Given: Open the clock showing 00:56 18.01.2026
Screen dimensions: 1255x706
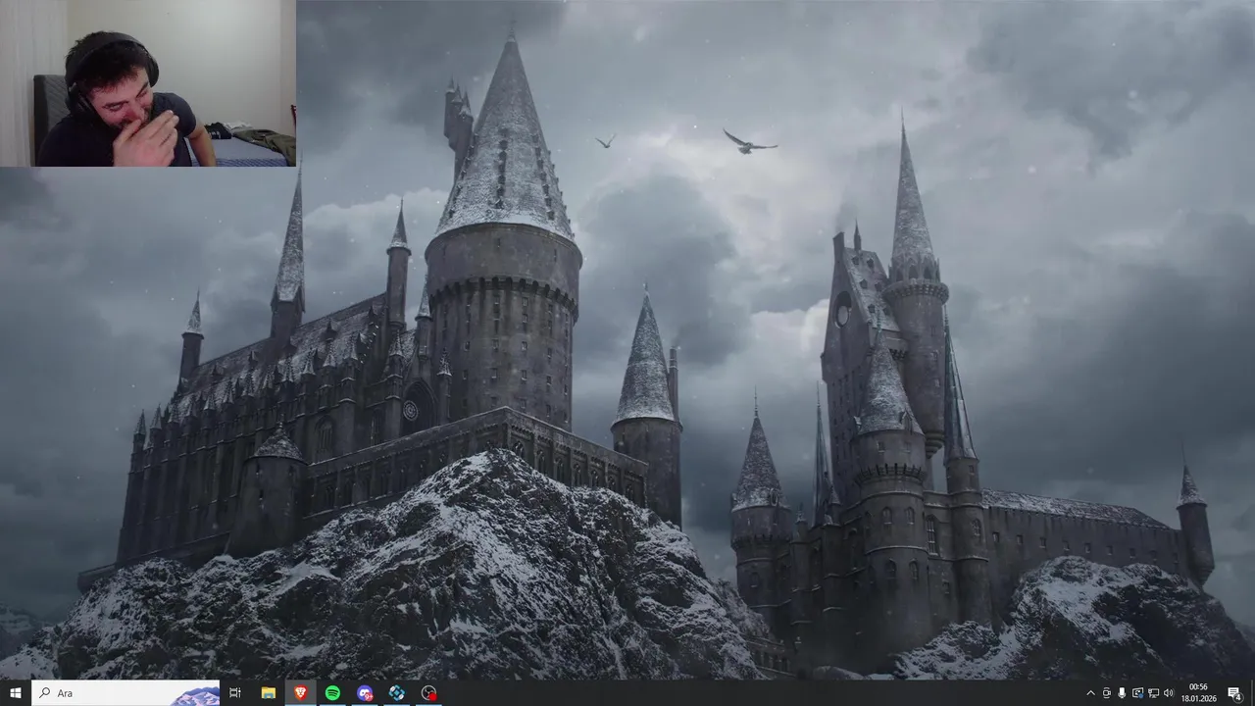Looking at the screenshot, I should (x=1198, y=693).
